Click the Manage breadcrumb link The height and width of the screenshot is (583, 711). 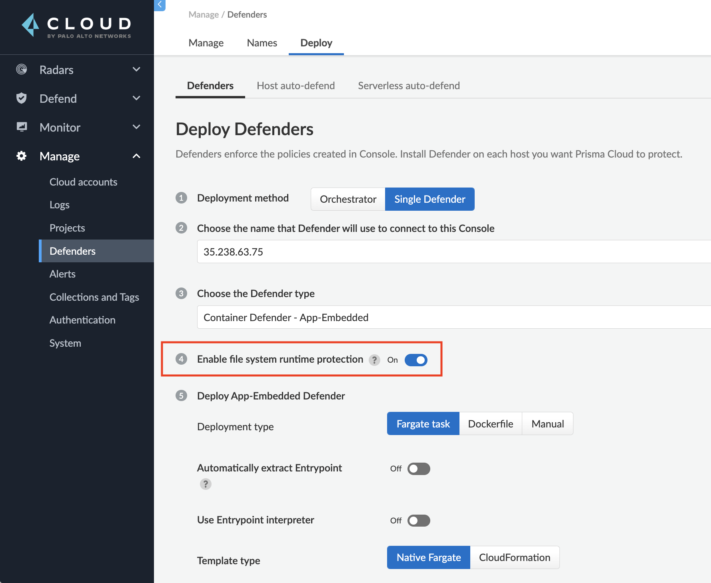[x=204, y=15]
